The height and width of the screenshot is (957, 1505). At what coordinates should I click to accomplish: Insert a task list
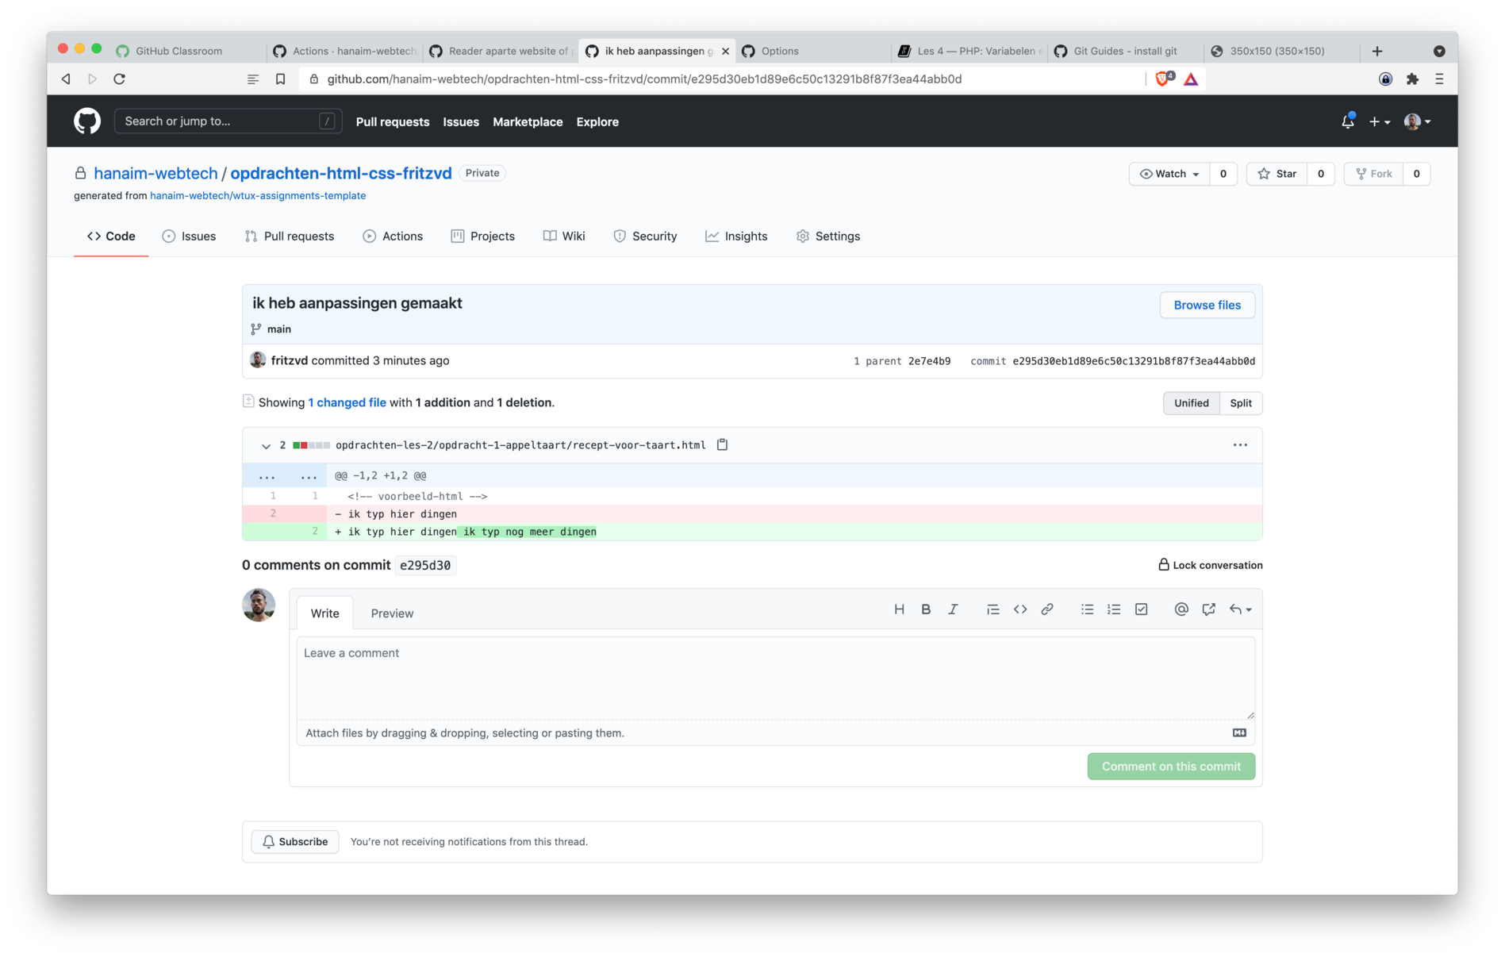tap(1141, 609)
